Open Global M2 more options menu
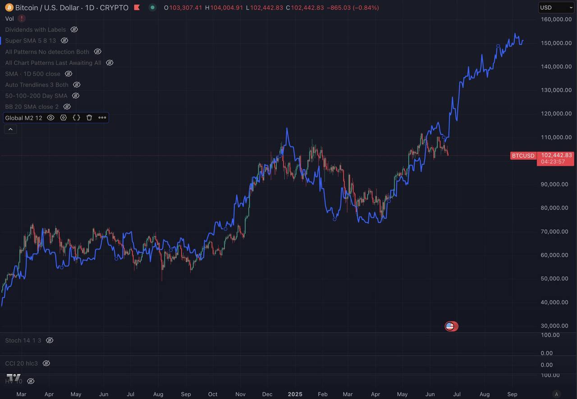This screenshot has height=399, width=577. coord(102,118)
